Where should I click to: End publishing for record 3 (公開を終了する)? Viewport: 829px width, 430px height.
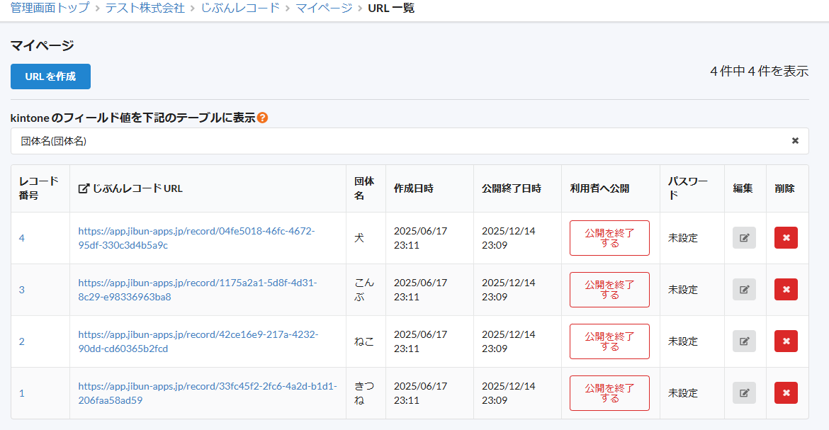pos(609,290)
